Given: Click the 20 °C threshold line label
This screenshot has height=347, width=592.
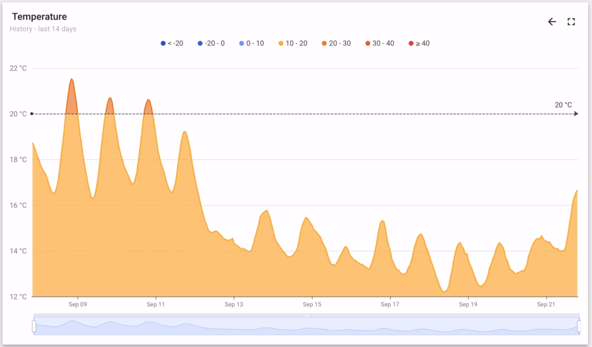Looking at the screenshot, I should (563, 105).
